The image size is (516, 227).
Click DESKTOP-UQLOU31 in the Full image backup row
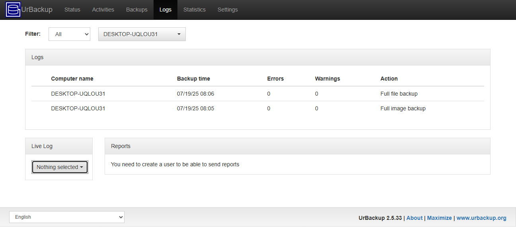[x=78, y=108]
